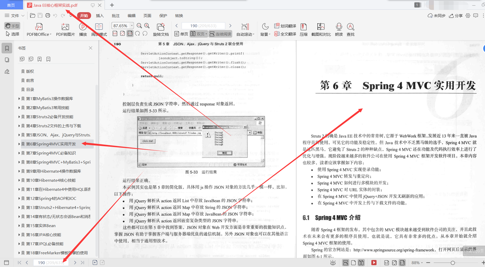Click the page number field in toolbar
485x267 pixels.
203,26
